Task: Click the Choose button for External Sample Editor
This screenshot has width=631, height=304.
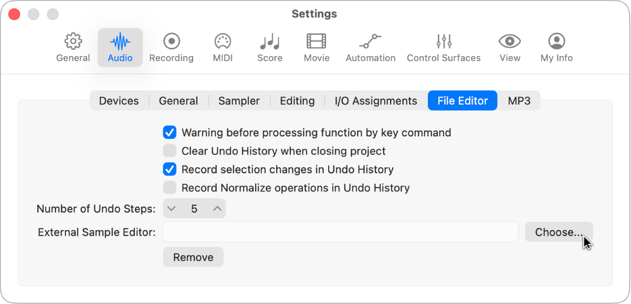Action: 559,232
